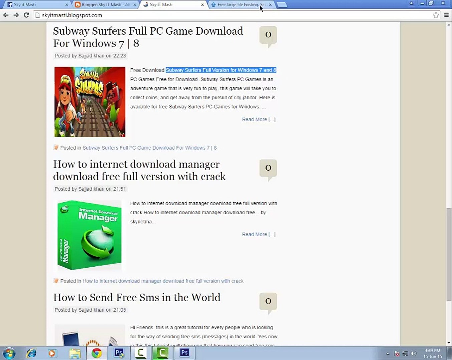Open the Windows Start menu

[9, 353]
